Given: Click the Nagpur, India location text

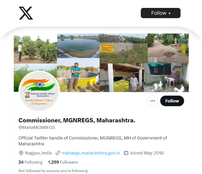Looking at the screenshot, I should coord(38,153).
